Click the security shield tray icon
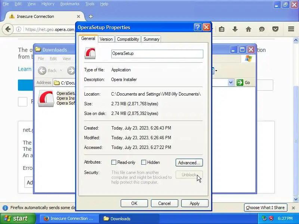Image resolution: width=299 pixels, height=224 pixels. pyautogui.click(x=271, y=218)
